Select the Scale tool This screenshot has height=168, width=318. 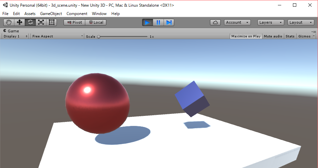coord(41,22)
